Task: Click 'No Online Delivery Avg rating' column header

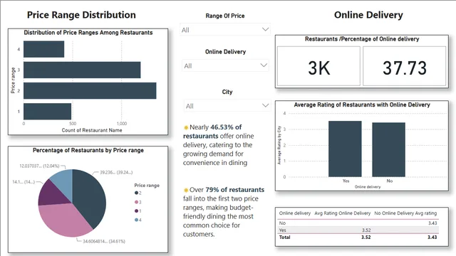Action: point(405,213)
